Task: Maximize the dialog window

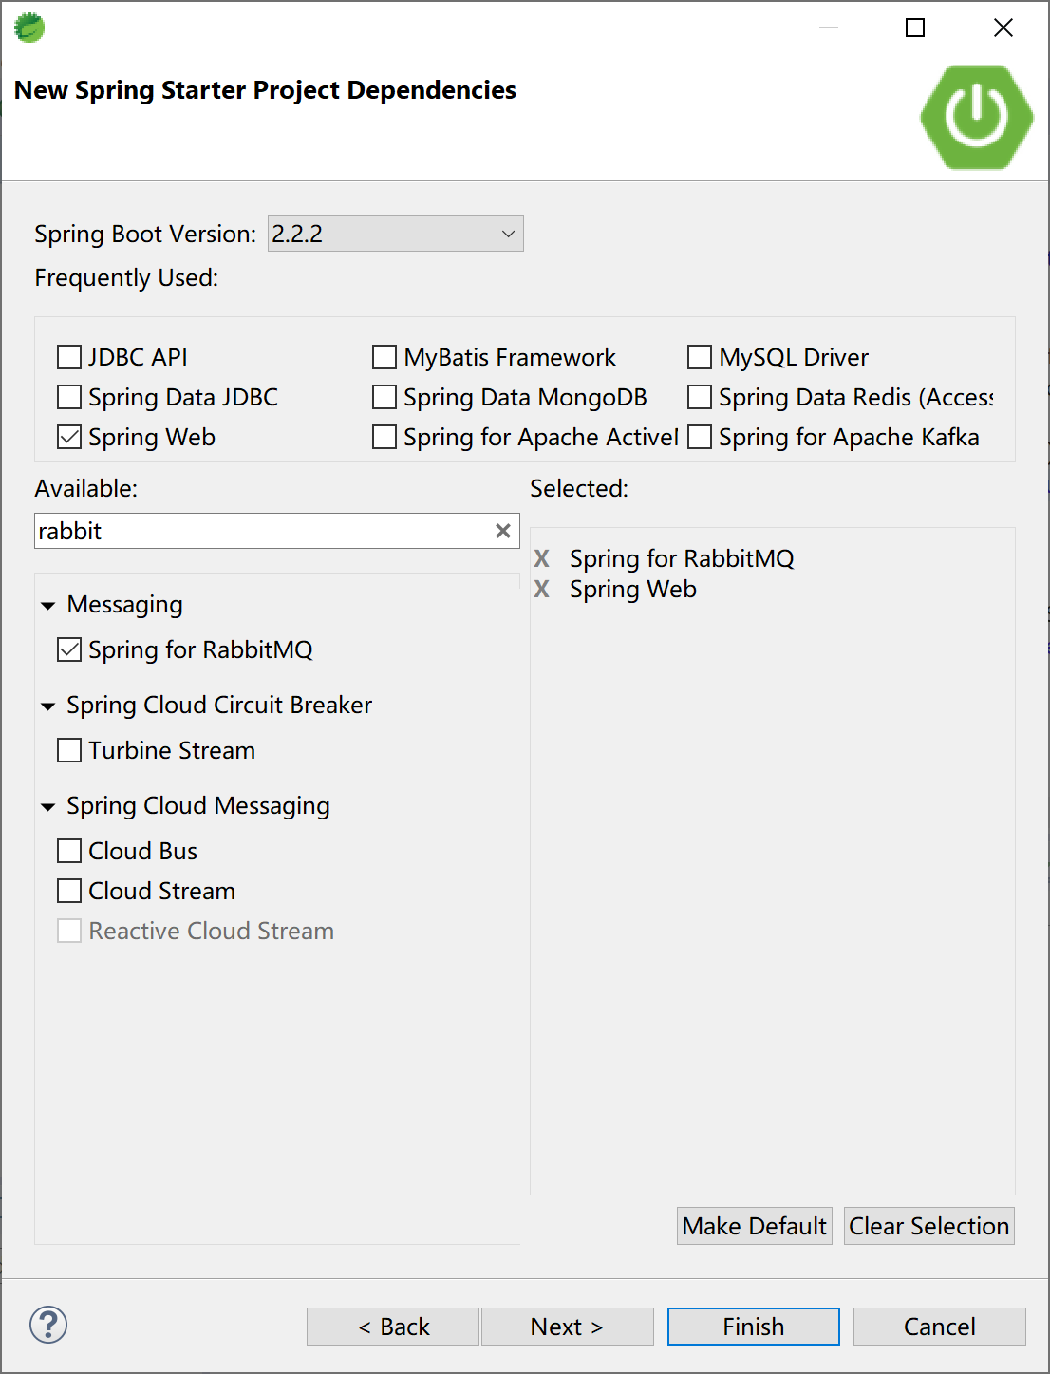Action: [x=914, y=28]
